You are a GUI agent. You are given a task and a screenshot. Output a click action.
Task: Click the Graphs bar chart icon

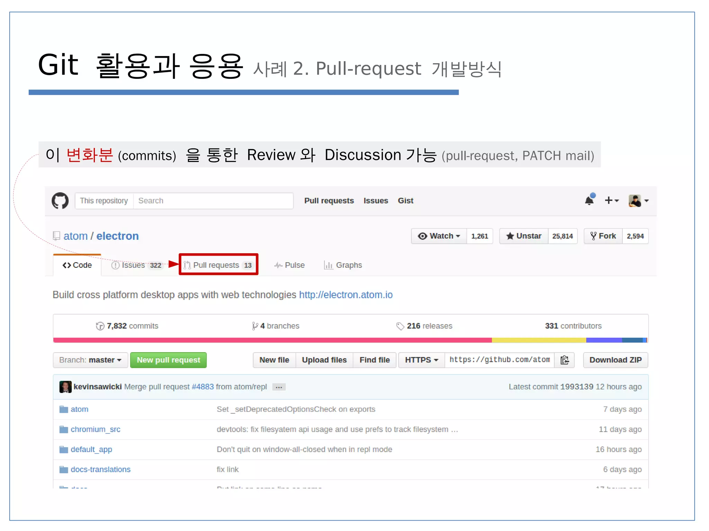pos(328,265)
